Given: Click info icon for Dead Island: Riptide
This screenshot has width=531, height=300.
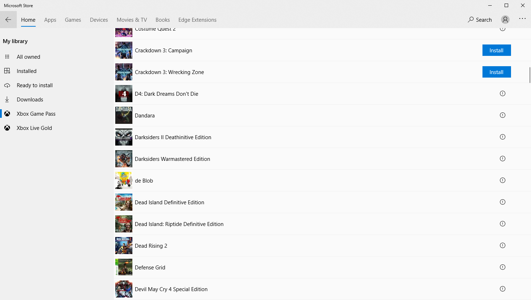Looking at the screenshot, I should [x=502, y=224].
